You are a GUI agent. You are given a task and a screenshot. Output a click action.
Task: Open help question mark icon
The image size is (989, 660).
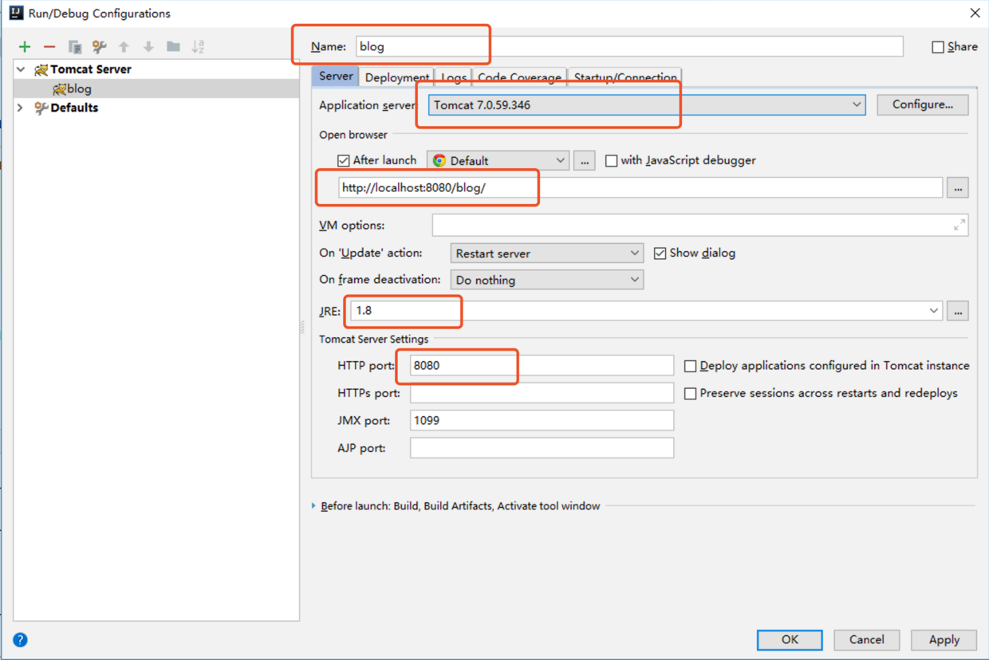21,639
